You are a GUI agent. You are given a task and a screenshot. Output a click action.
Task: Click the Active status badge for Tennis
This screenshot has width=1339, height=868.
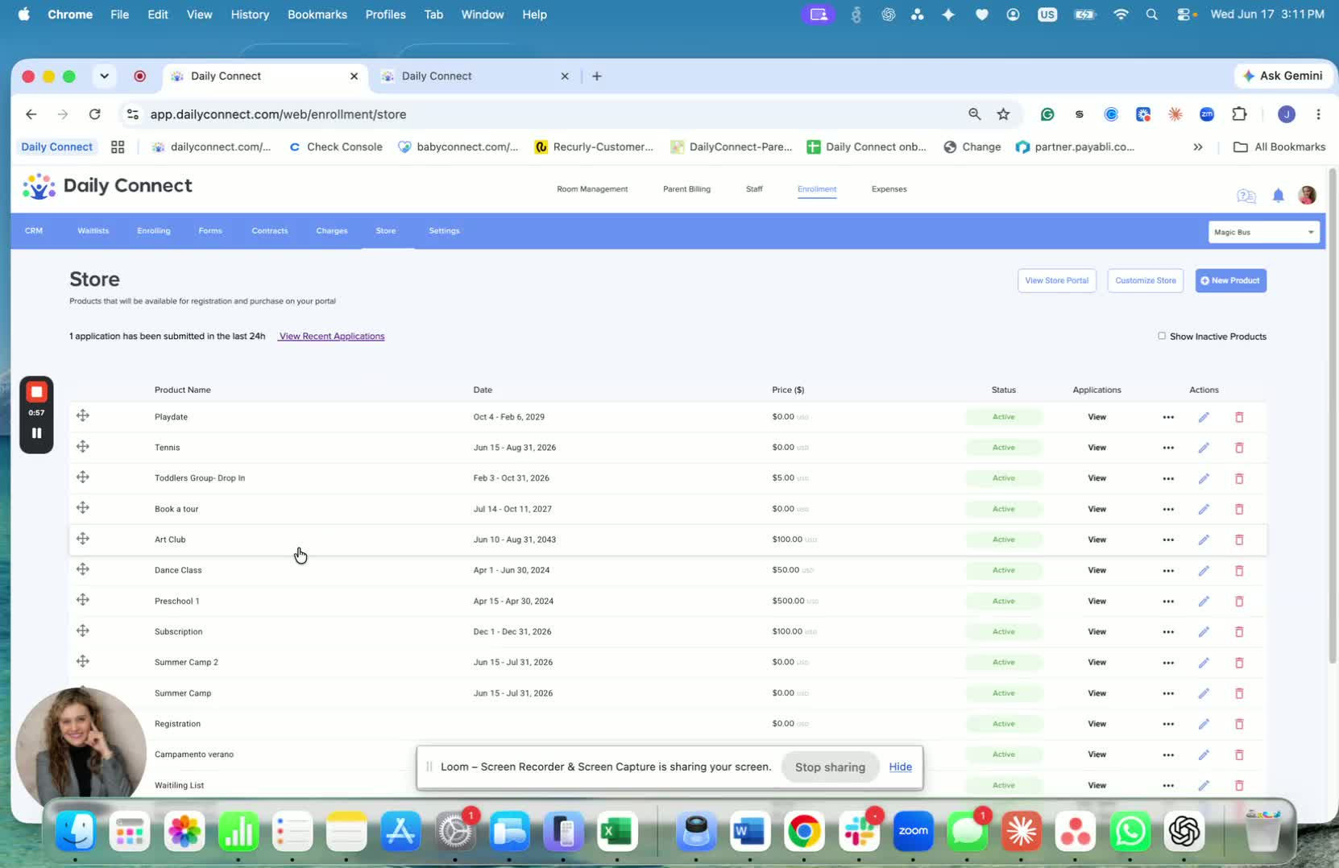(x=1003, y=448)
